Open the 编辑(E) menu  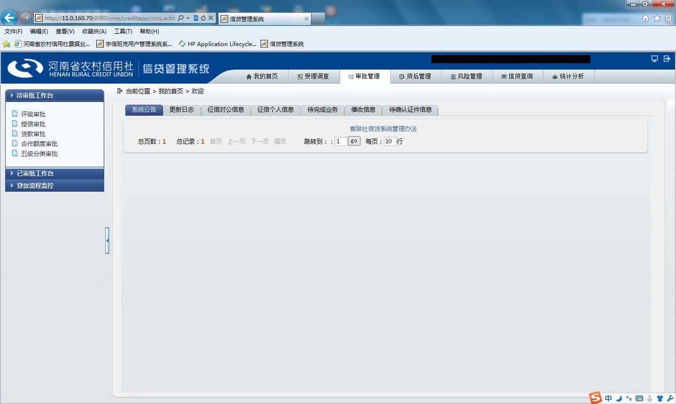39,31
